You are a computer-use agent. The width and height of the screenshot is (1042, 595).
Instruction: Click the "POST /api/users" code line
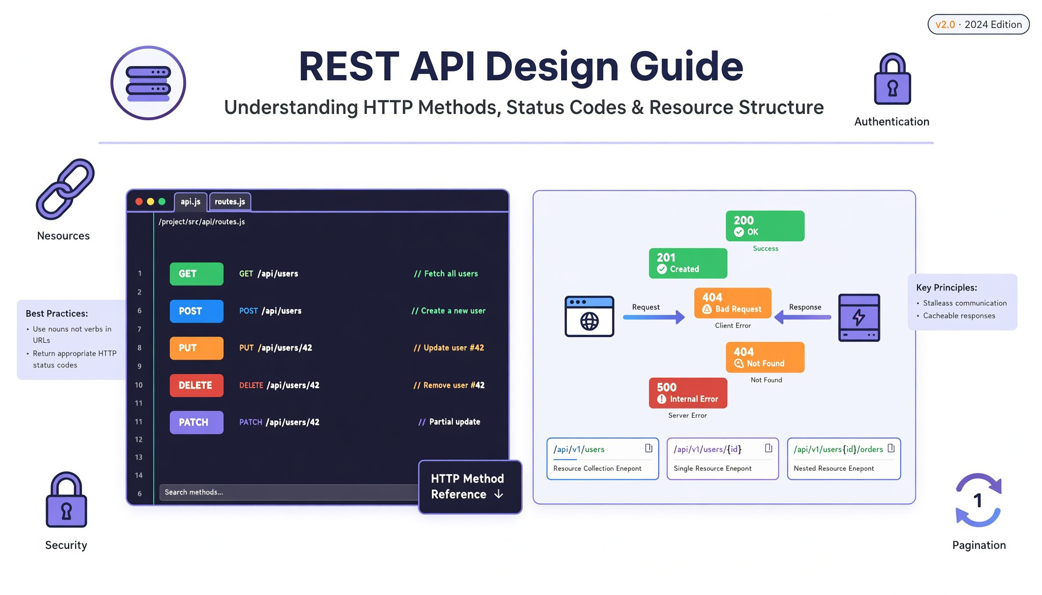[270, 311]
